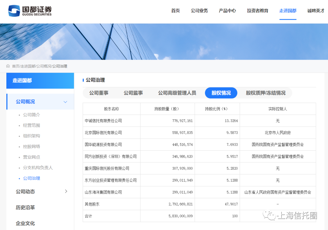Open 公司概况 sidebar section
Viewport: 328px width, 230px height.
[40, 102]
